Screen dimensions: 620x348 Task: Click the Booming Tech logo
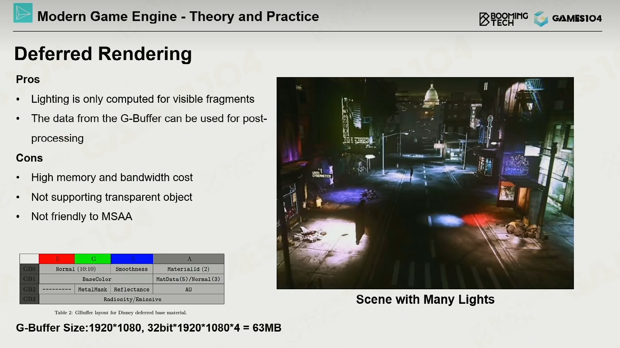pyautogui.click(x=503, y=19)
